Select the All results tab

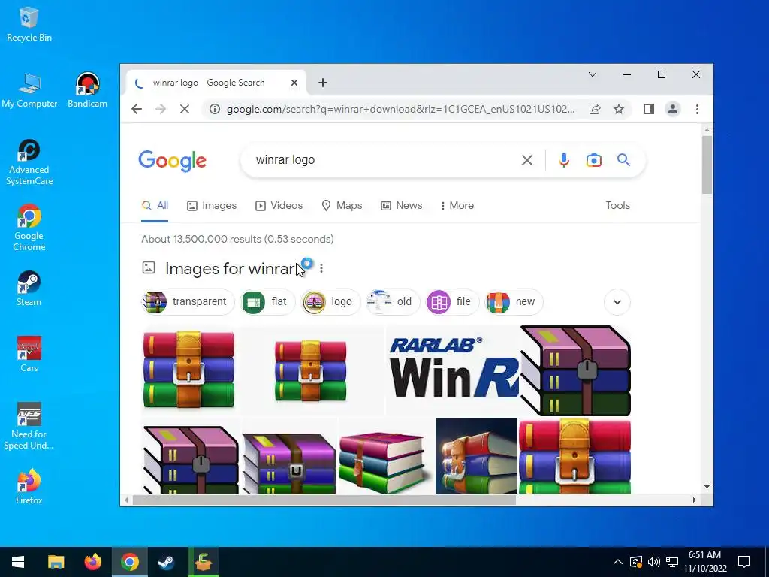pos(155,206)
